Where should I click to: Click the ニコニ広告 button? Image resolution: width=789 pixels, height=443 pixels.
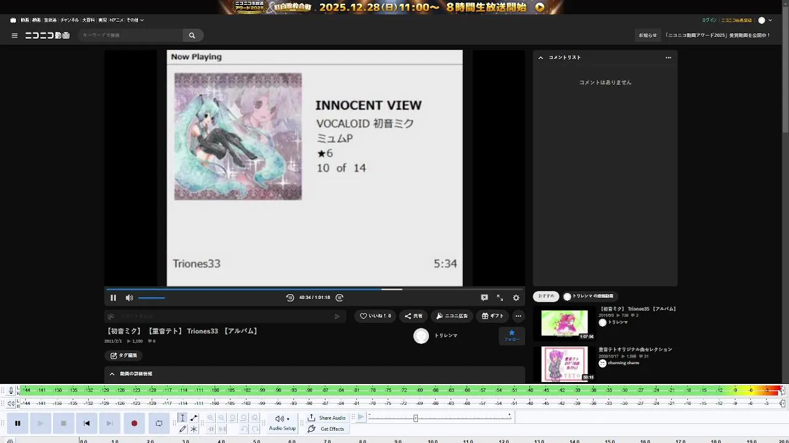click(452, 316)
